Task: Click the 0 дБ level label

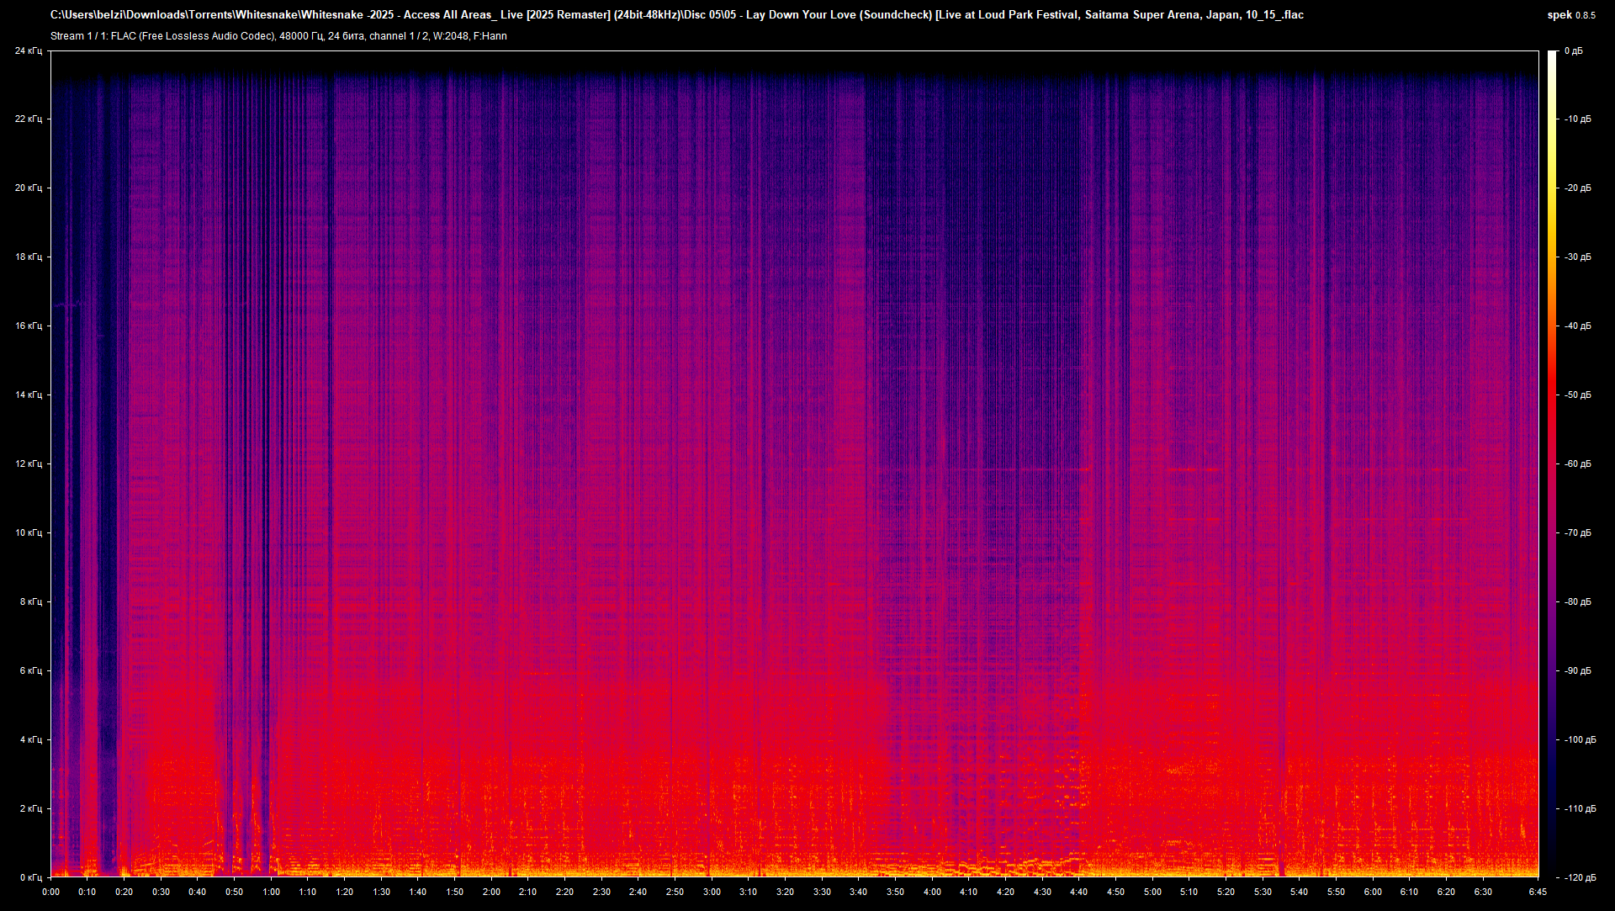Action: [x=1574, y=50]
